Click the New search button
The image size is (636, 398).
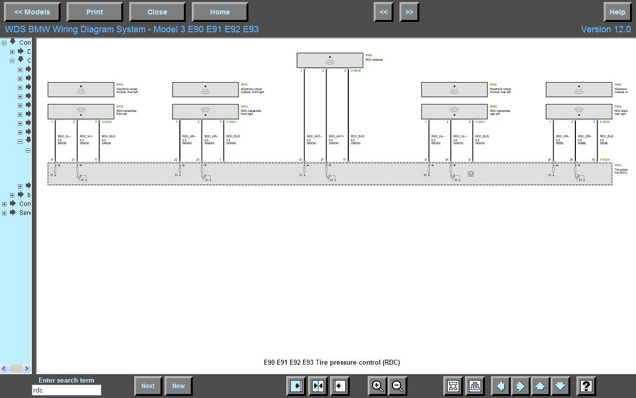click(178, 386)
